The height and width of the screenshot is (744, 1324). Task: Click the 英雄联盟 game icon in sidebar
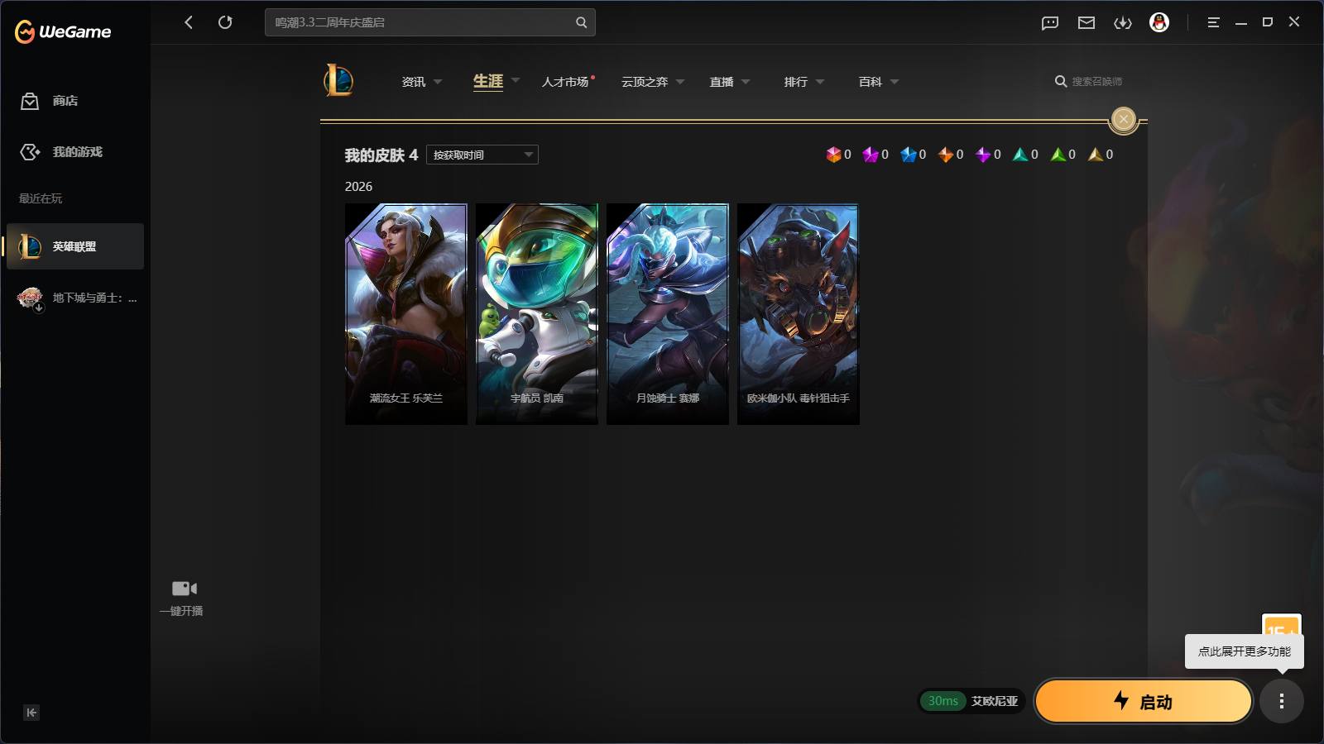coord(30,246)
